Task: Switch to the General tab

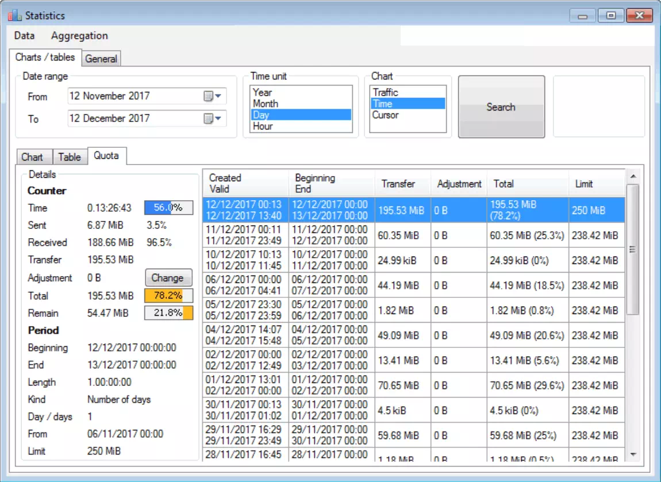Action: coord(101,59)
